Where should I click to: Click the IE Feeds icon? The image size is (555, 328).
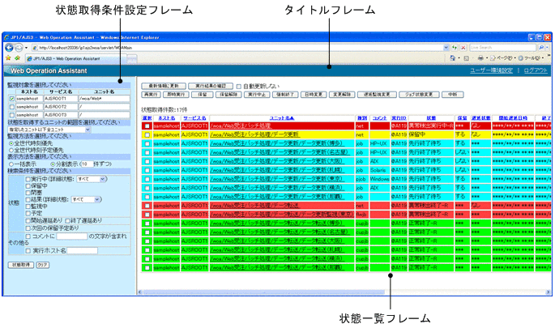(x=466, y=58)
